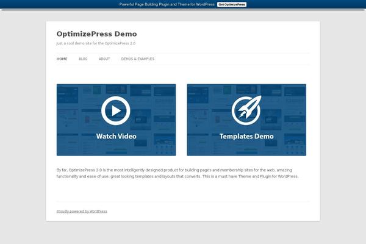This screenshot has width=366, height=244.
Task: Click the Get OptimizePress button
Action: click(232, 4)
